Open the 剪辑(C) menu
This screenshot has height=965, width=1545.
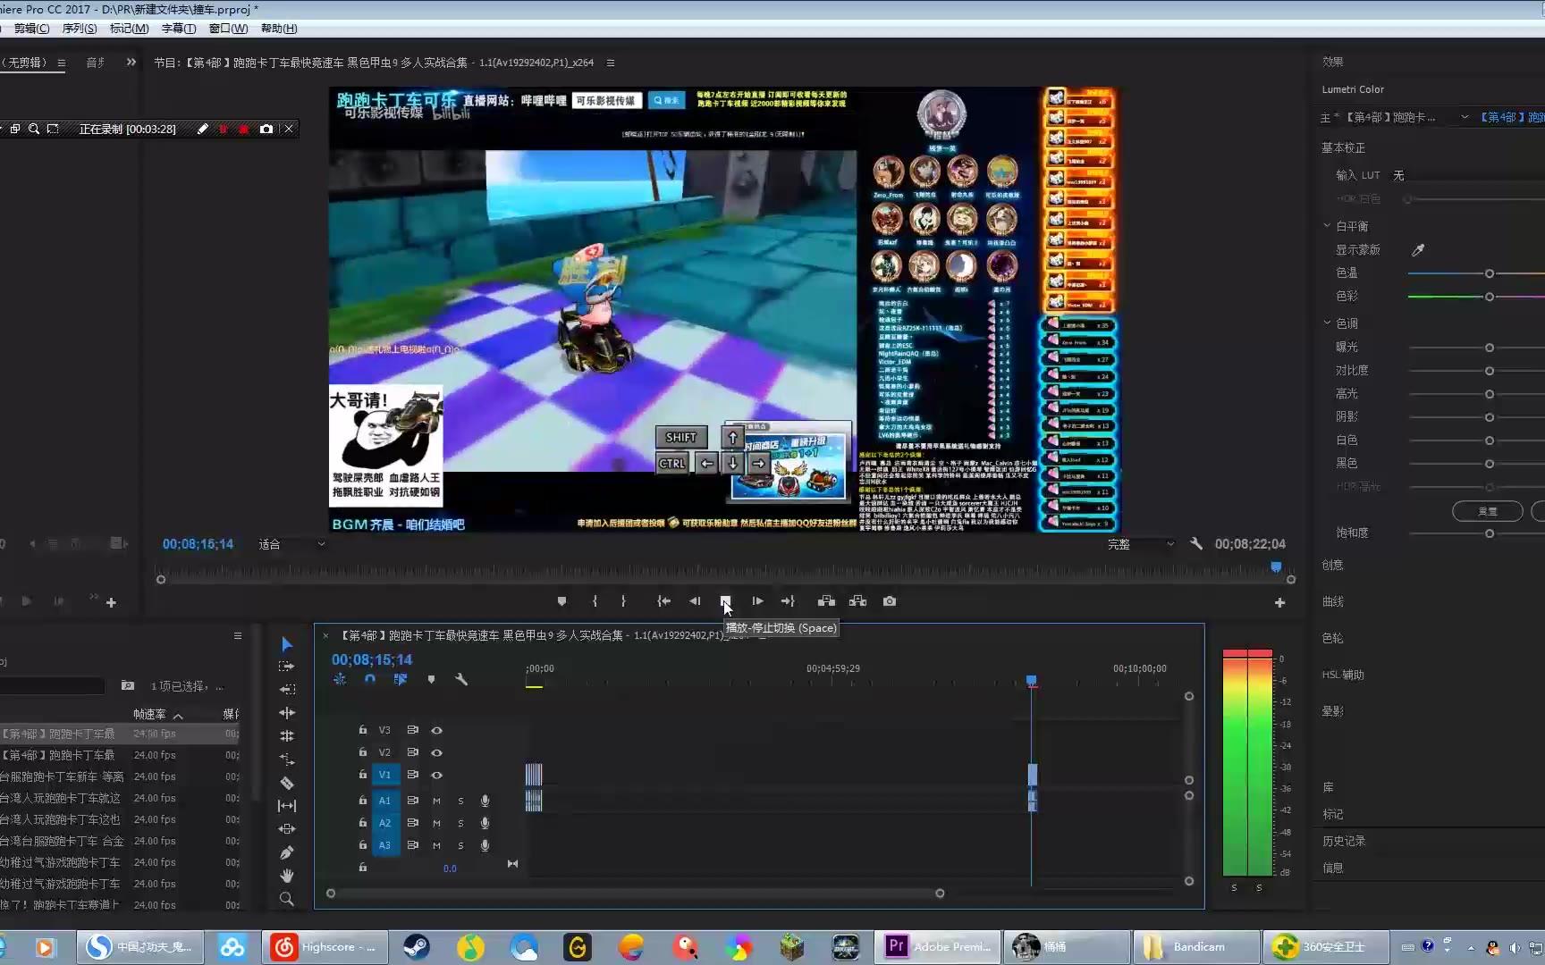[x=31, y=29]
